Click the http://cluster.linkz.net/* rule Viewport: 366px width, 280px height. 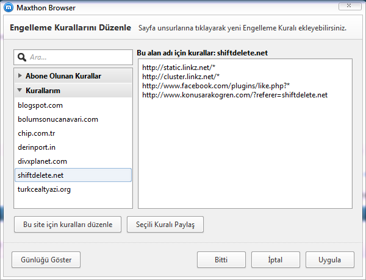(x=181, y=77)
